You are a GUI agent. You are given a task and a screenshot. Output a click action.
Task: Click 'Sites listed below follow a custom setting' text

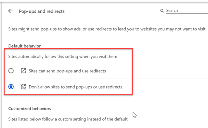68,119
